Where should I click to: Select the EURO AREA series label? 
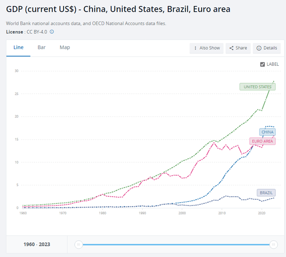[263, 141]
